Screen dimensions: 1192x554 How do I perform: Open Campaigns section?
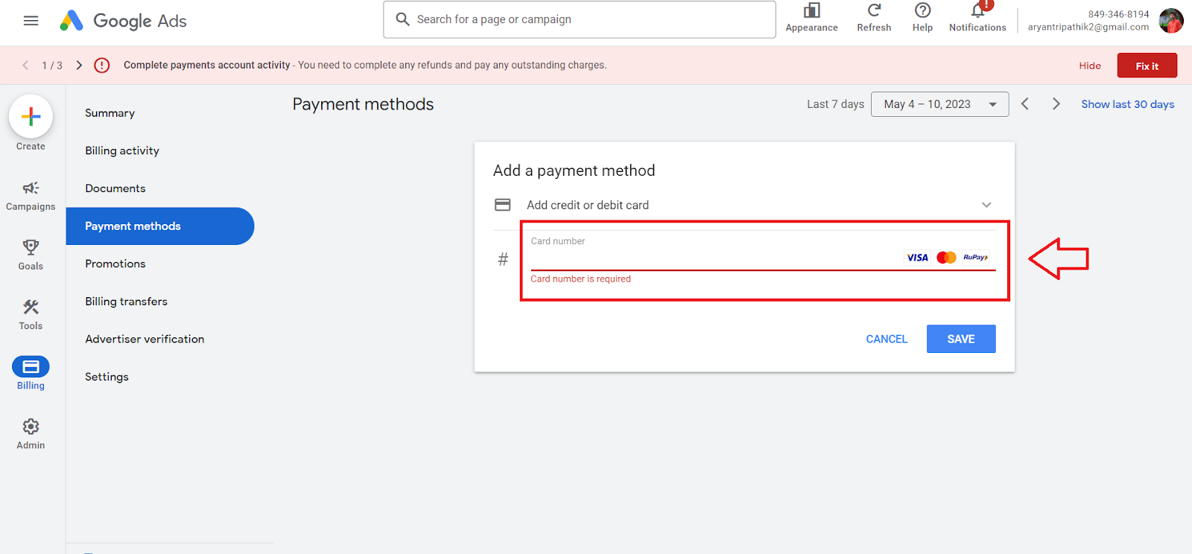click(31, 196)
